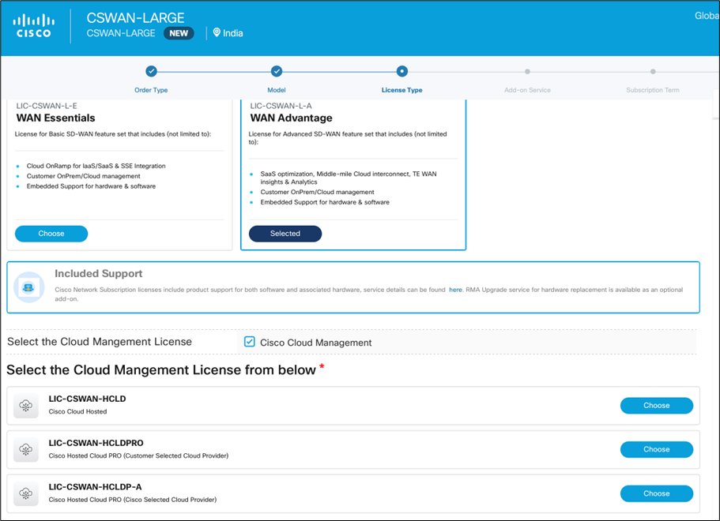Click the LIC-CSWAN-HCLDPRO cloud icon
This screenshot has width=720, height=521.
click(x=26, y=449)
